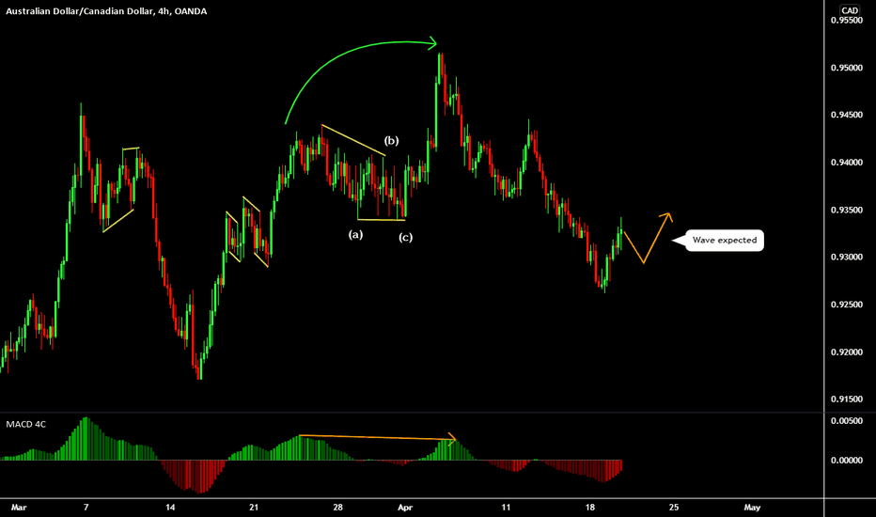Click the 0.94500 price axis label
The height and width of the screenshot is (517, 876).
click(x=846, y=115)
